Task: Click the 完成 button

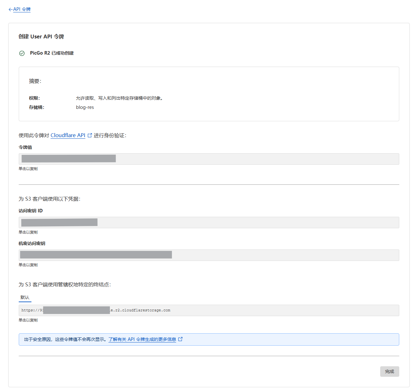Action: tap(389, 371)
